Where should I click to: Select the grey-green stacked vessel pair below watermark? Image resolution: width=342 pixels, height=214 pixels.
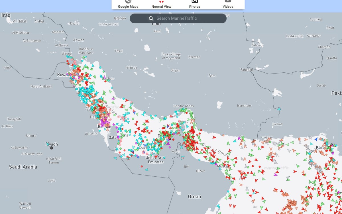(288, 178)
